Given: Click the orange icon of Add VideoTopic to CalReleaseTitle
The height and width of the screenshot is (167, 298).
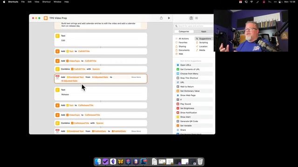Looking at the screenshot, I should click(x=57, y=115).
